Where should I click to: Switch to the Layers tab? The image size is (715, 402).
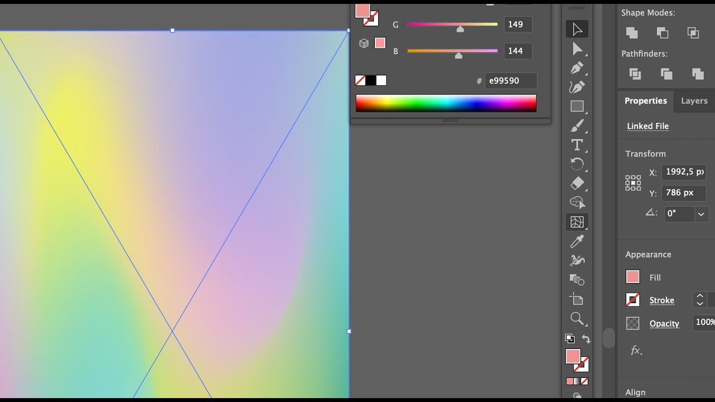click(x=694, y=100)
